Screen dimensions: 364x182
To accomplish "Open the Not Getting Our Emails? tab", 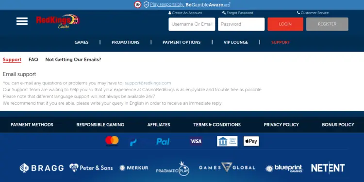I will pos(73,60).
